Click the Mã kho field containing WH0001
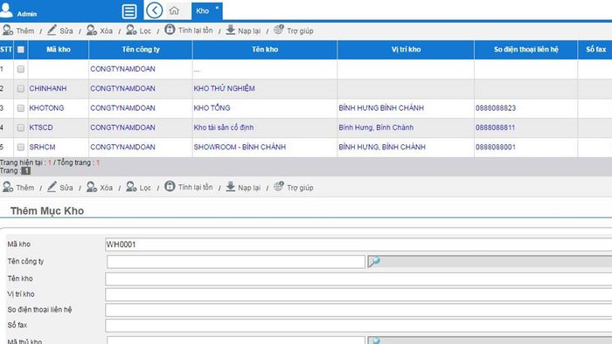 (x=358, y=244)
